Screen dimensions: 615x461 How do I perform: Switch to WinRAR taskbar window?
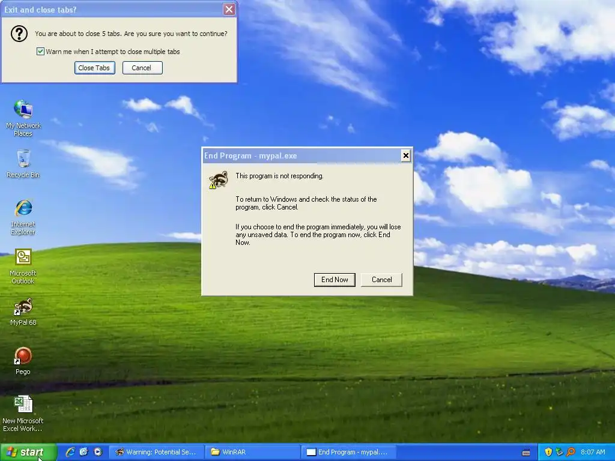253,452
